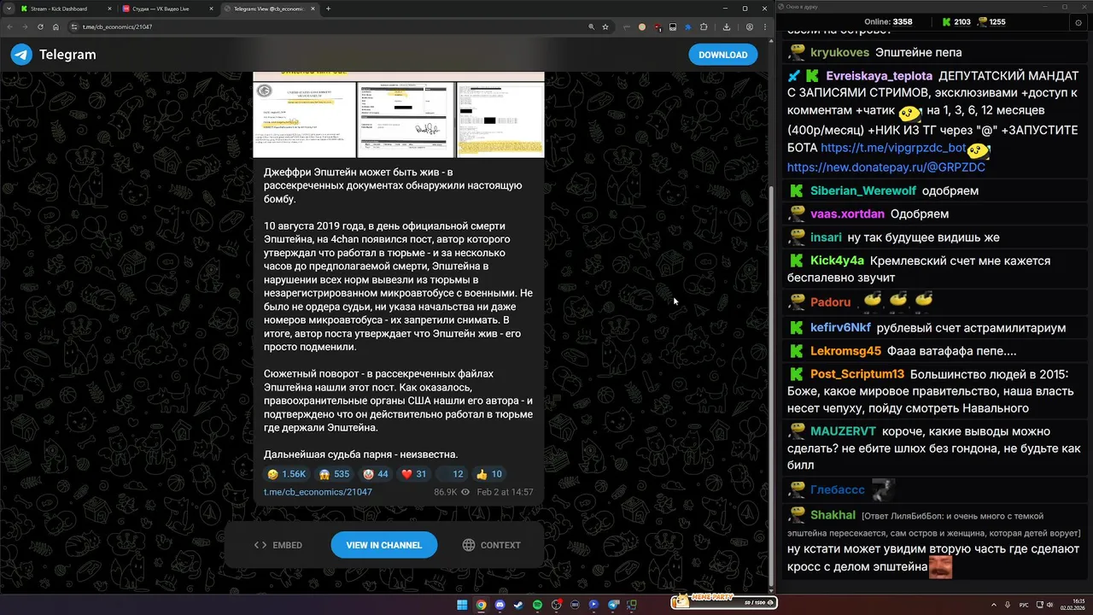Click the Kick viewer count 2103
The height and width of the screenshot is (615, 1093).
(956, 22)
